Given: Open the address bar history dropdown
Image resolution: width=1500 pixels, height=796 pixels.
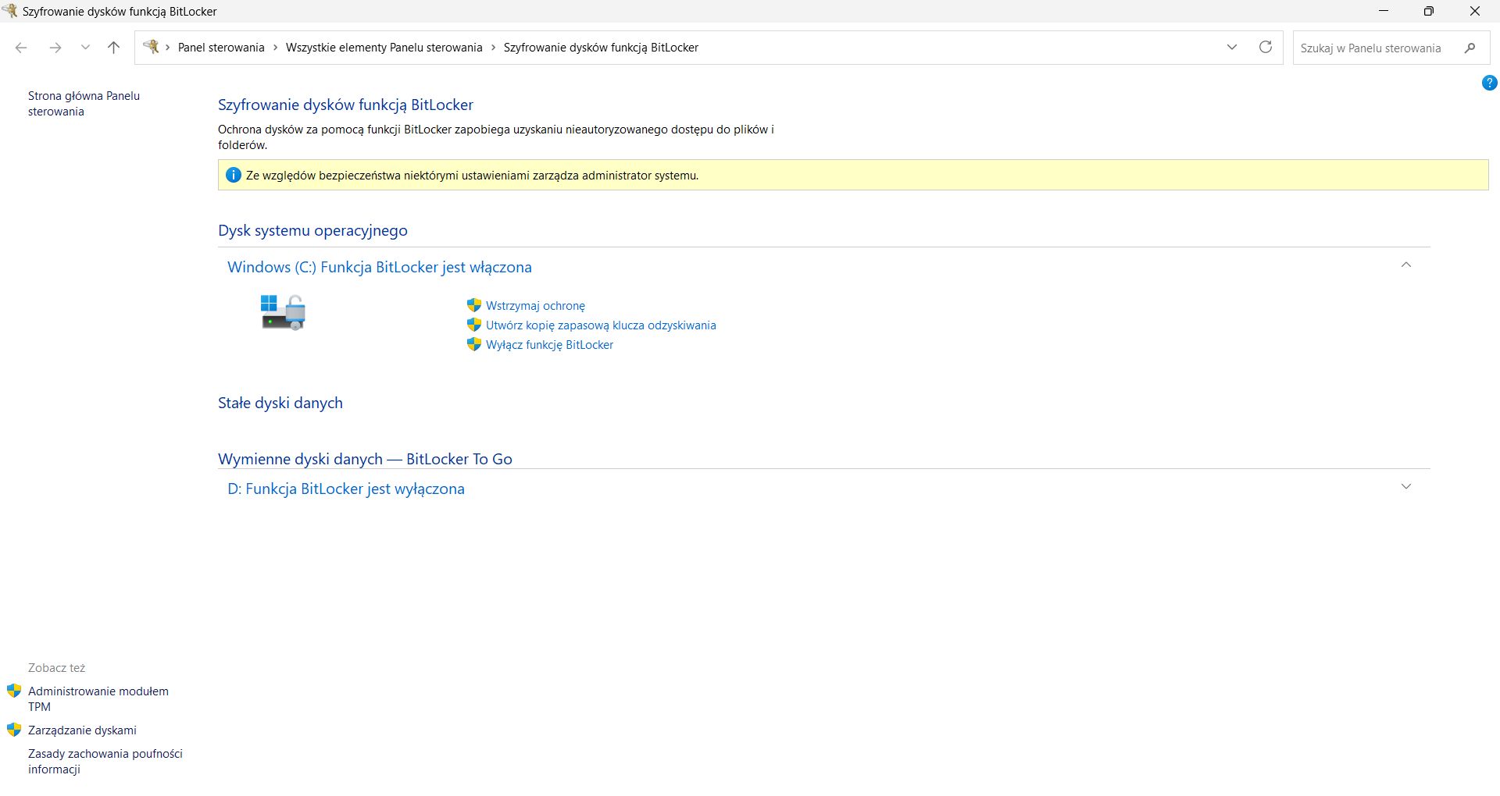Looking at the screenshot, I should (x=1232, y=48).
